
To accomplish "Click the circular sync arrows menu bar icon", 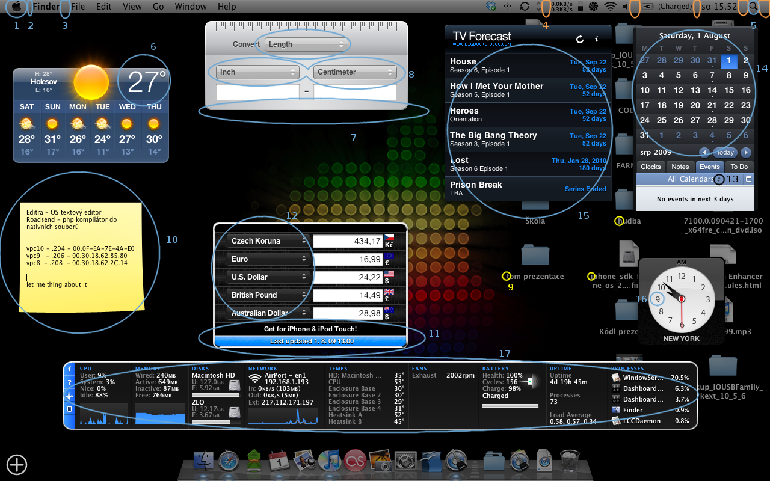I will pyautogui.click(x=525, y=7).
